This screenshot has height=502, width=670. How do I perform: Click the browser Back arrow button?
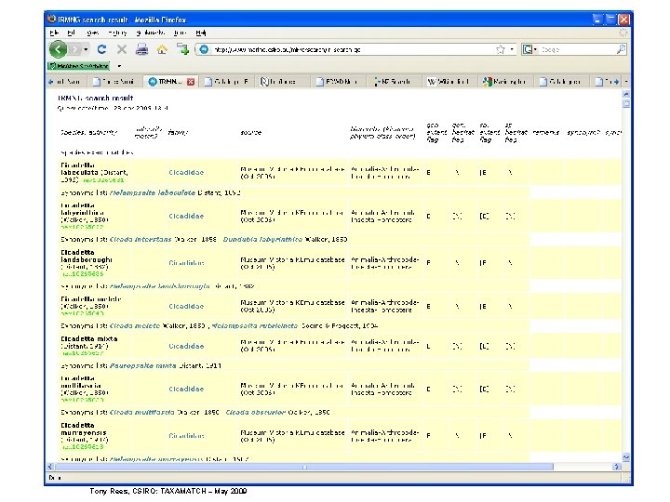point(60,48)
